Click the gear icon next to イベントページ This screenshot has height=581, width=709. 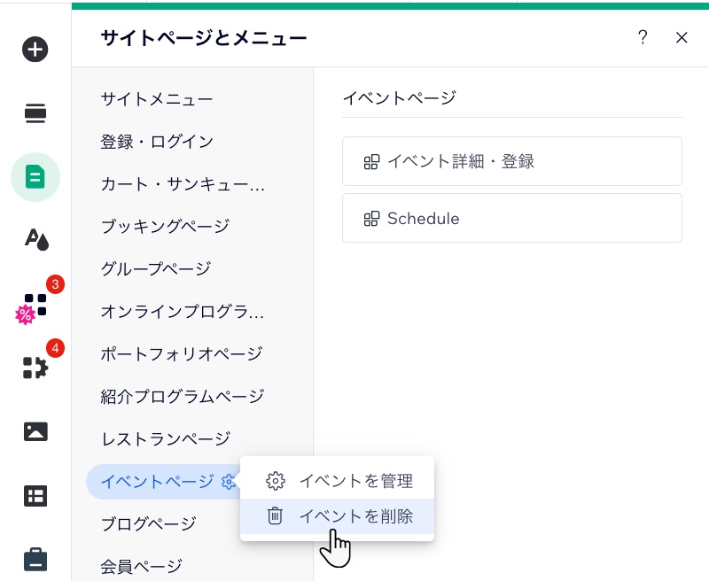point(230,482)
